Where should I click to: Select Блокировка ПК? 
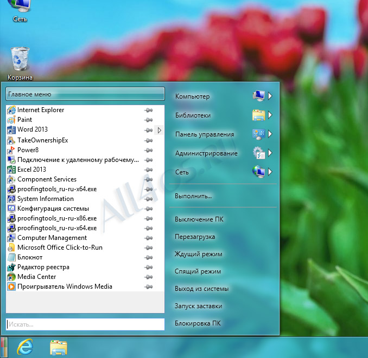point(198,323)
